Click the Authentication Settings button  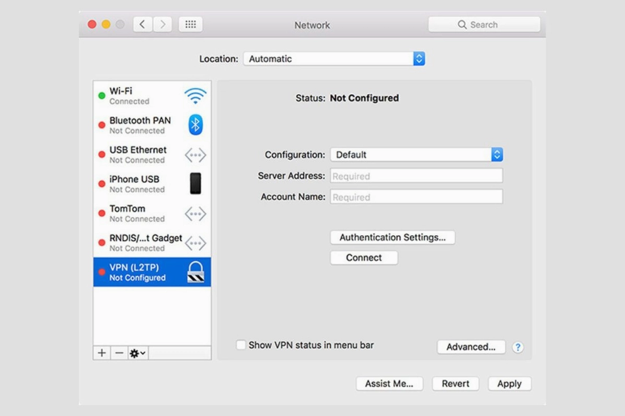392,237
